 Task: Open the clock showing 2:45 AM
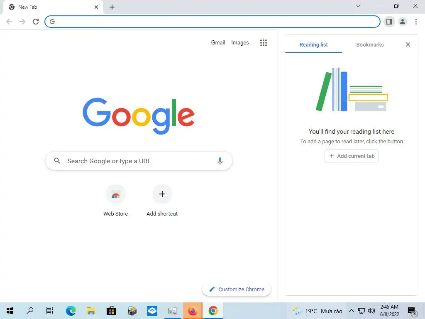click(x=389, y=311)
